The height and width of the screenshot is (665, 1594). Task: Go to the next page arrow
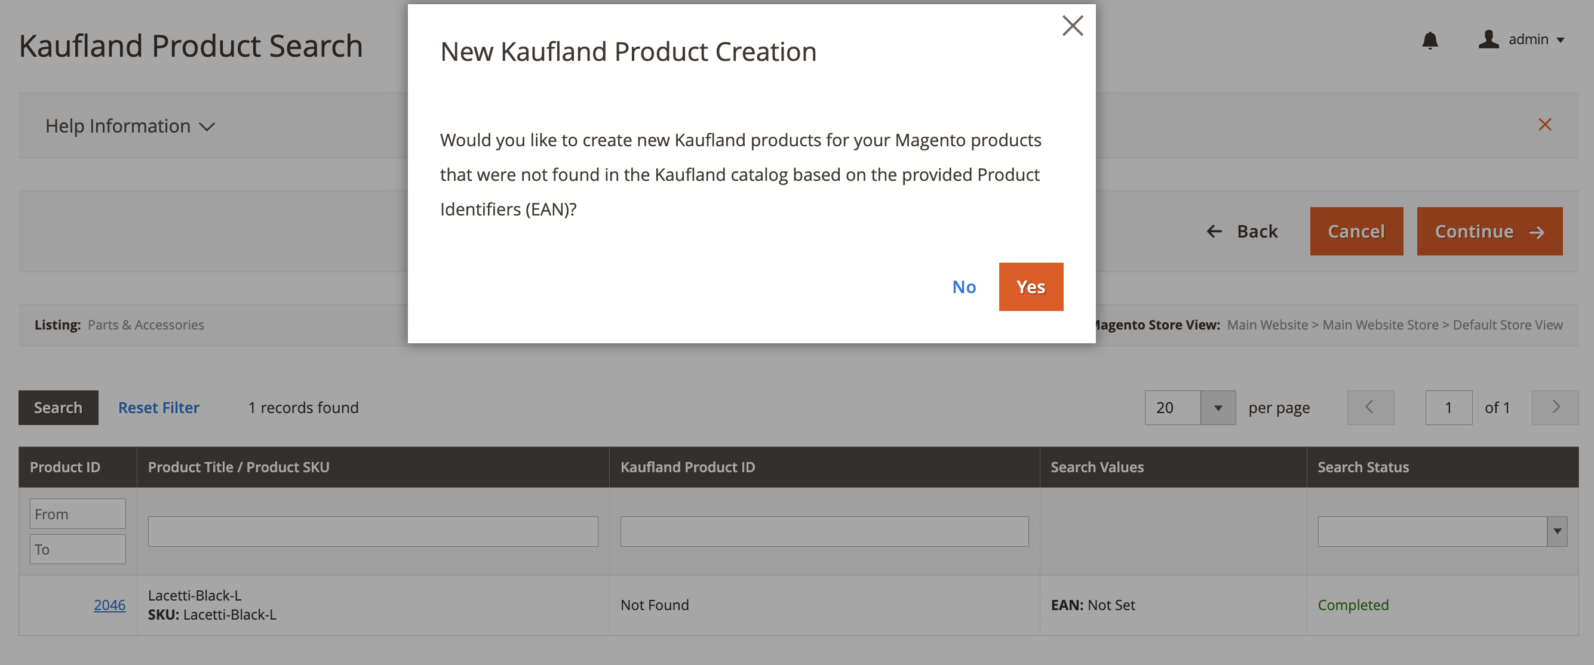point(1555,407)
